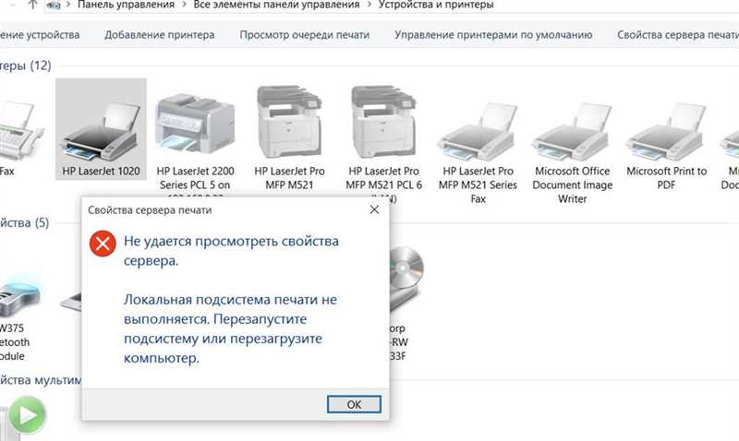Viewport: 739px width, 441px height.
Task: Click Просмотр очереди печати command
Action: (305, 35)
